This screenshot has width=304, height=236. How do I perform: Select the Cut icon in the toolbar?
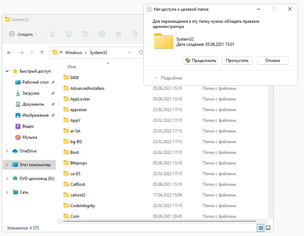(52, 34)
